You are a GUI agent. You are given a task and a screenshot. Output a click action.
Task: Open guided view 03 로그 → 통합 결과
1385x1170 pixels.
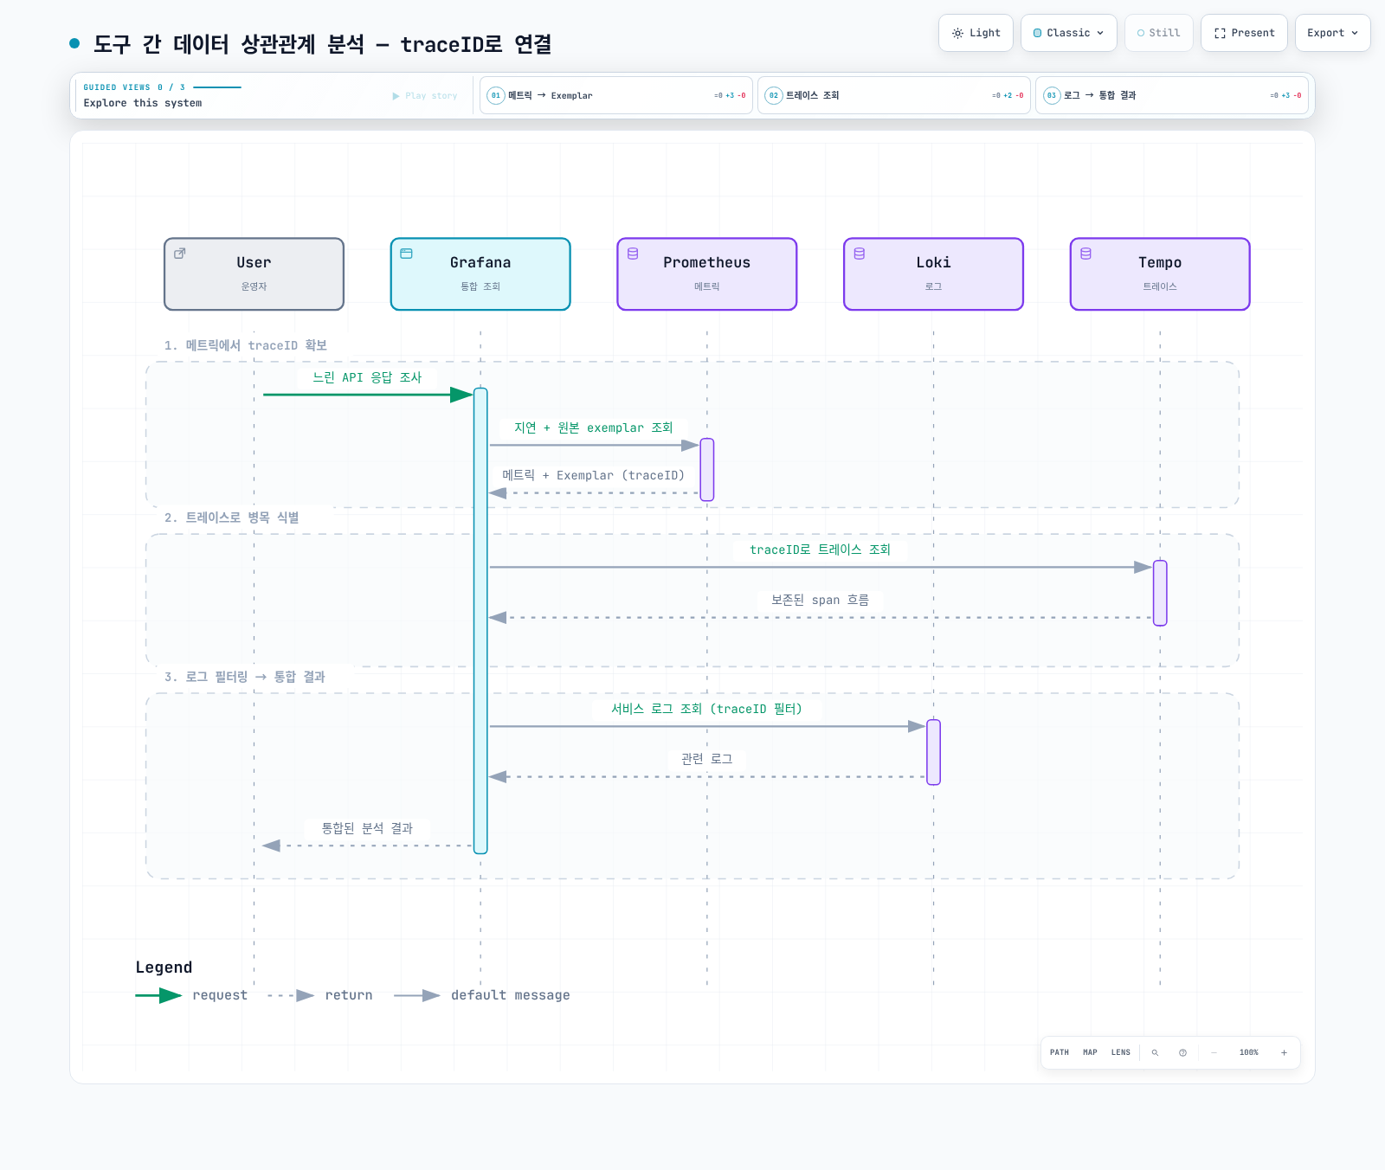(x=1171, y=95)
